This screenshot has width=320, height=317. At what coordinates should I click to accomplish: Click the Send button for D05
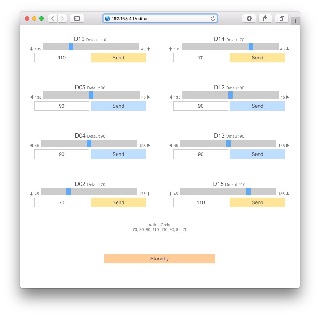118,106
